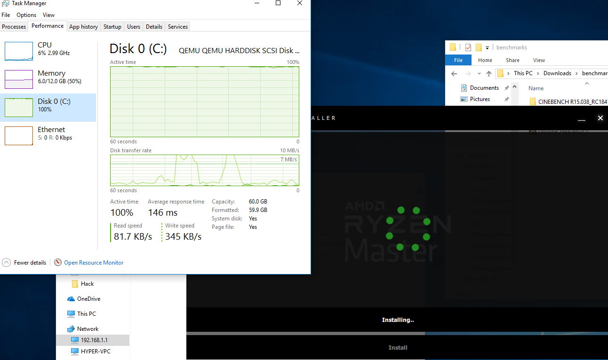Open Task Manager View menu
608x360 pixels.
point(49,15)
